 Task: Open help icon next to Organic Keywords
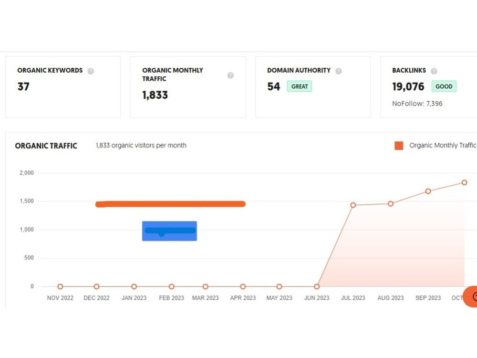point(91,71)
